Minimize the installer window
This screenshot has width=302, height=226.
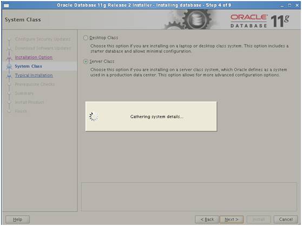click(282, 5)
